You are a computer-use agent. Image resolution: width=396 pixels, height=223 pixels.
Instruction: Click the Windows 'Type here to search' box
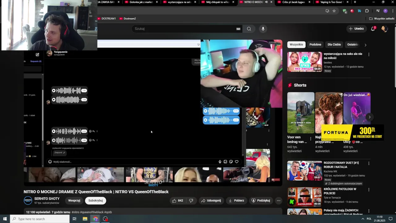click(x=40, y=219)
